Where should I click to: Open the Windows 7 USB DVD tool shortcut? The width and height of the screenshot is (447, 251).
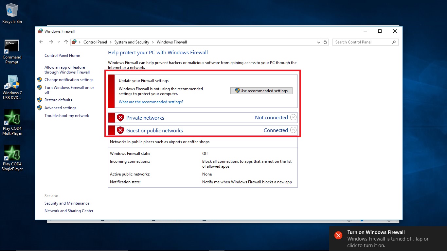pos(12,87)
